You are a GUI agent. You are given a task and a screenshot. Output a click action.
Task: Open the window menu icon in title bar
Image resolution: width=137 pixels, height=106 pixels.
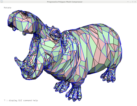click(x=2, y=2)
